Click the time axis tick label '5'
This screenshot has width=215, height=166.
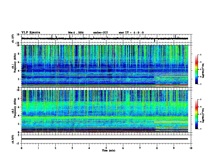click(106, 148)
